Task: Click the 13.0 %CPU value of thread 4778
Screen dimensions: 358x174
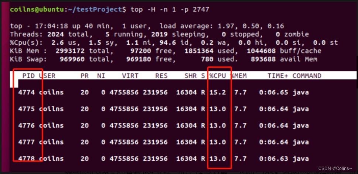Action: click(218, 159)
